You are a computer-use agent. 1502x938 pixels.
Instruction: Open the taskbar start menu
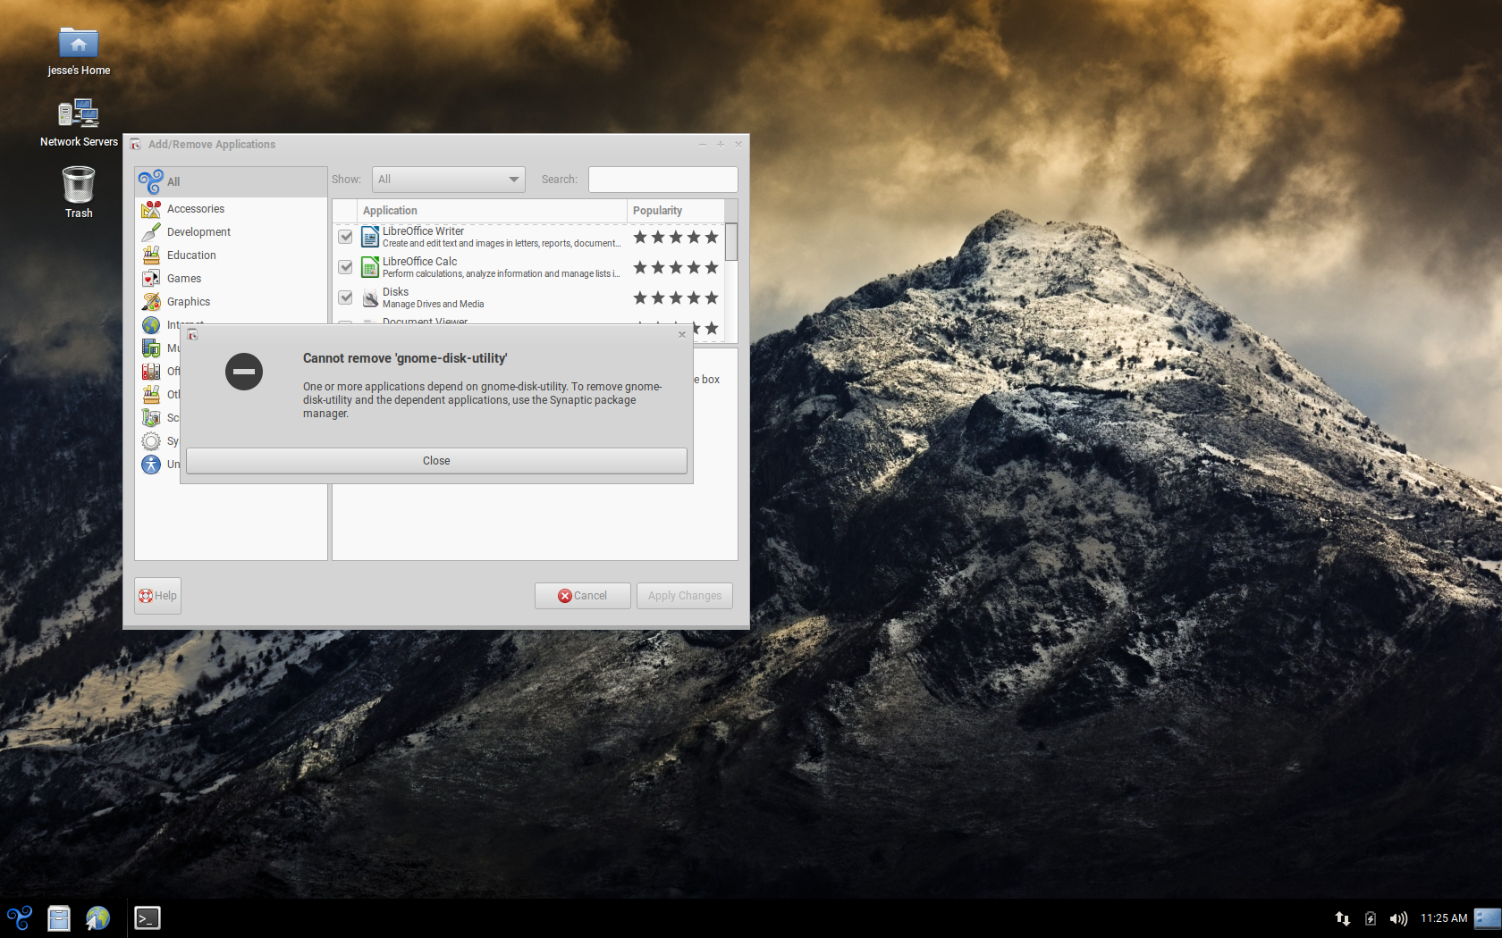coord(20,918)
